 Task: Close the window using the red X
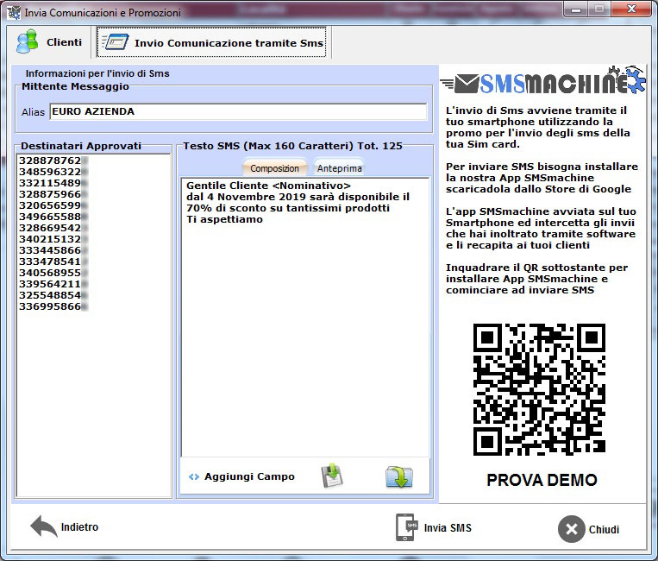point(630,9)
